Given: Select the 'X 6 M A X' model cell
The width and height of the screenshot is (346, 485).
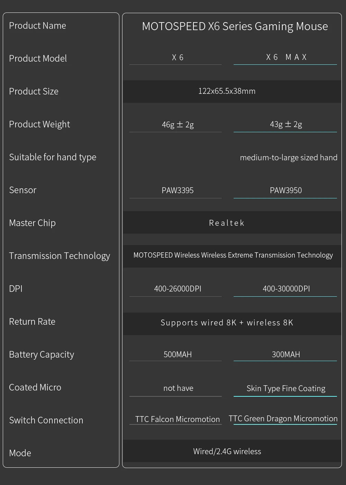Looking at the screenshot, I should click(286, 57).
